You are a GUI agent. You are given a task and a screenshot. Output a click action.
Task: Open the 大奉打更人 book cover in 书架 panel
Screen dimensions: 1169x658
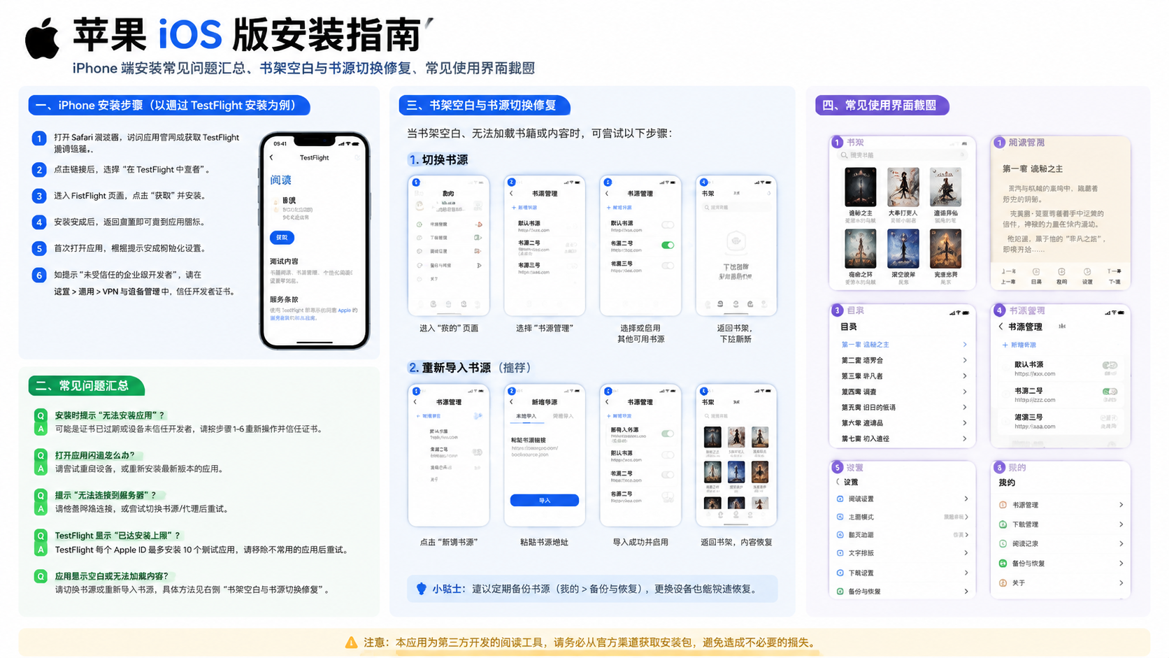coord(903,187)
